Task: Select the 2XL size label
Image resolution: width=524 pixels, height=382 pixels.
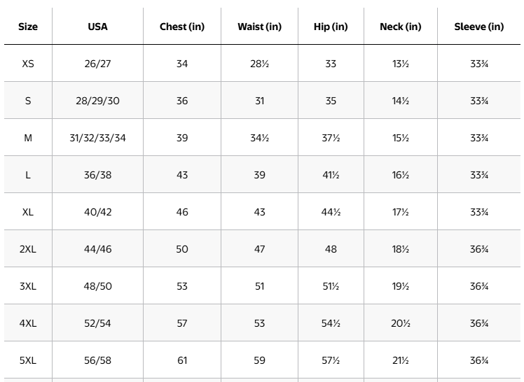Action: point(28,249)
